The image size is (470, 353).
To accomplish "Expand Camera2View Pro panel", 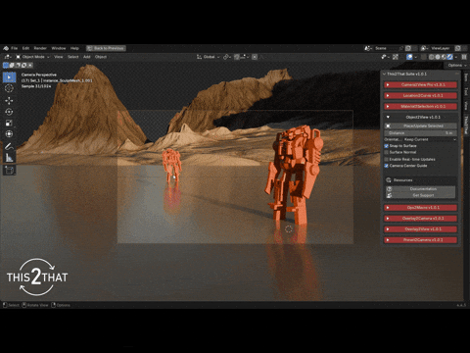I will point(420,85).
